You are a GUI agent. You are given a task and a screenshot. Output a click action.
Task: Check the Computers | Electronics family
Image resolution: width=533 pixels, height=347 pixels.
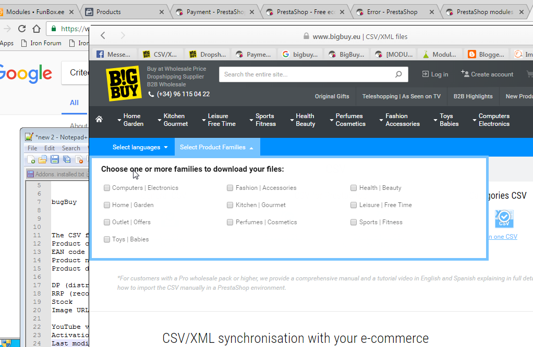click(107, 188)
